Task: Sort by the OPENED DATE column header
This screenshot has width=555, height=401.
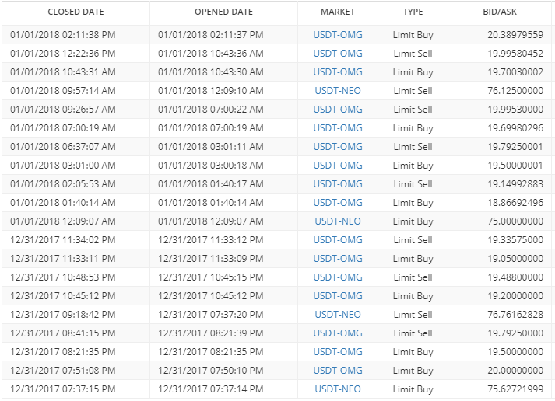Action: [223, 12]
